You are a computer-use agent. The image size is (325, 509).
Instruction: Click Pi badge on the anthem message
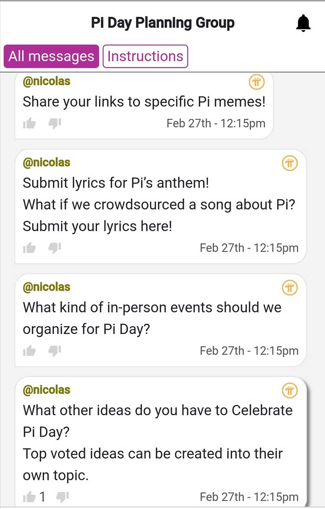coord(290,163)
